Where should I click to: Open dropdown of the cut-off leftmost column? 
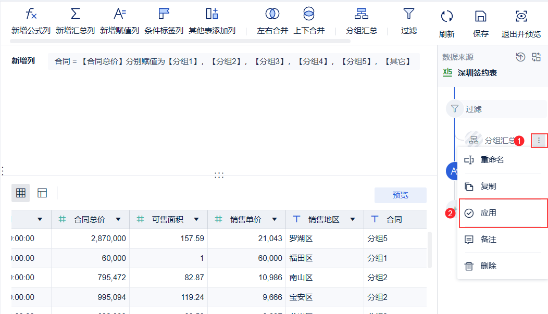[40, 219]
